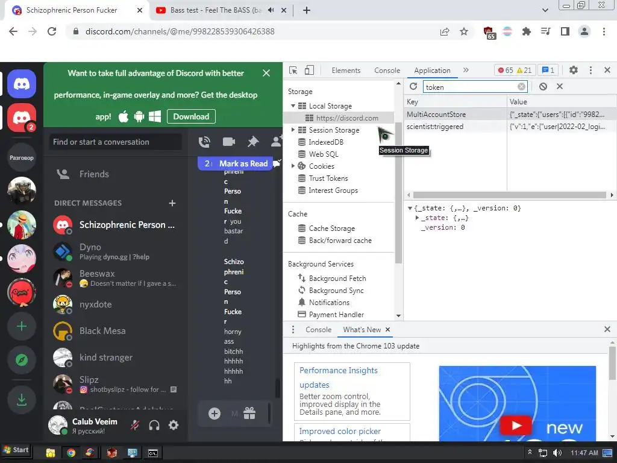Image resolution: width=617 pixels, height=463 pixels.
Task: Open the drawer Console tab
Action: (x=318, y=330)
